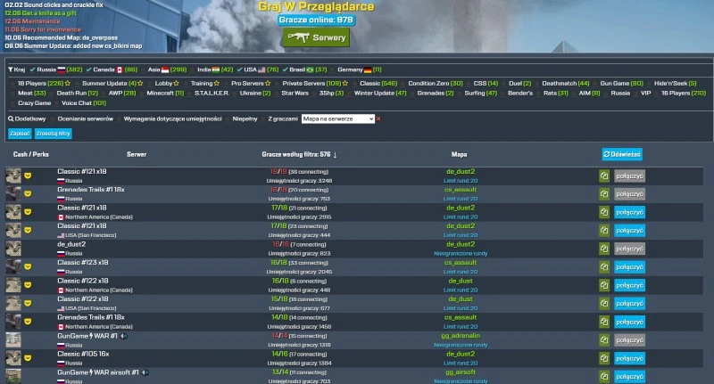Click the copy icon for GunGame WAR #1
714x384 pixels.
click(604, 340)
